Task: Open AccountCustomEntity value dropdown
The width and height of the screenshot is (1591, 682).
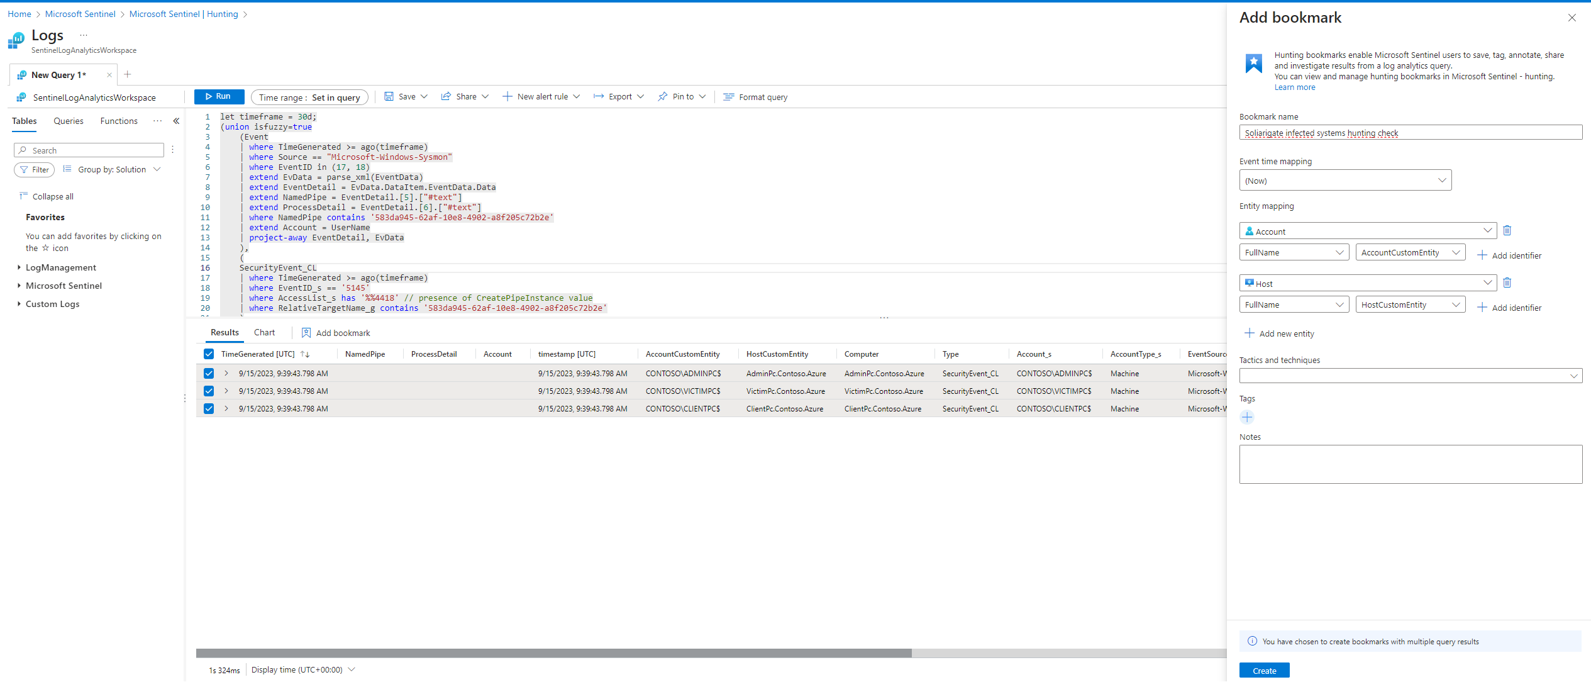Action: click(x=1410, y=252)
